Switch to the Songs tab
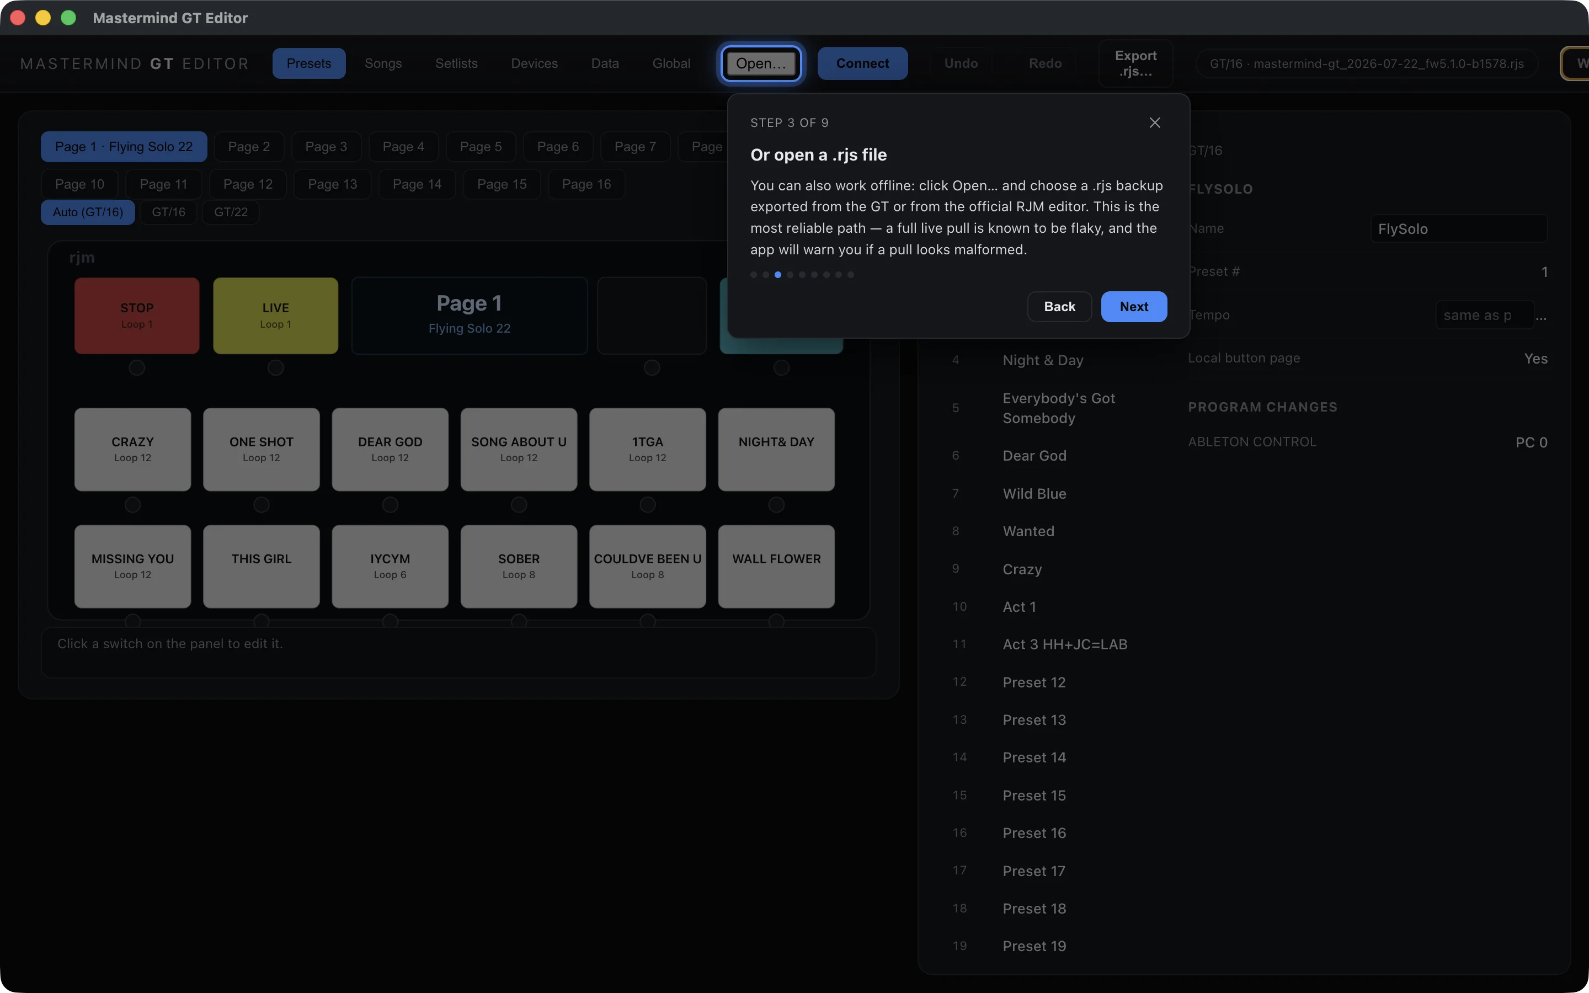Image resolution: width=1589 pixels, height=993 pixels. tap(383, 63)
